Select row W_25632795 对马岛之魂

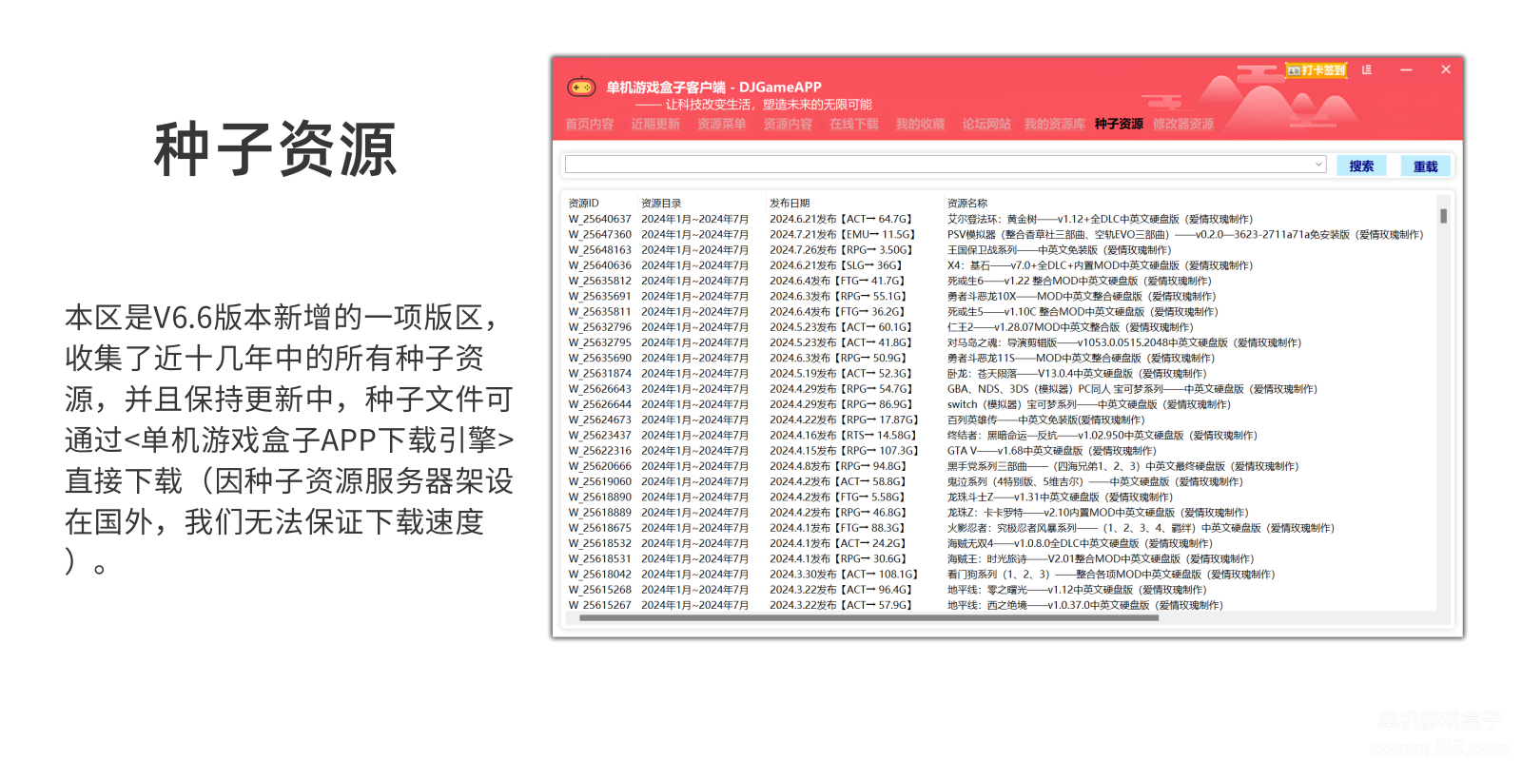click(1002, 342)
